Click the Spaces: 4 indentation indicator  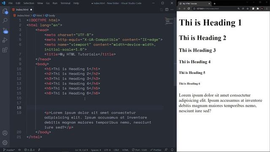tap(96, 150)
